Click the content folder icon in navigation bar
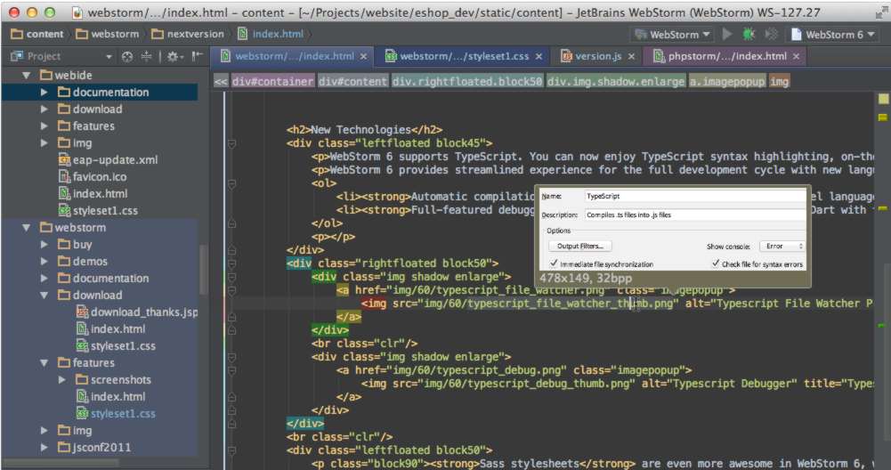The height and width of the screenshot is (470, 891). tap(17, 34)
